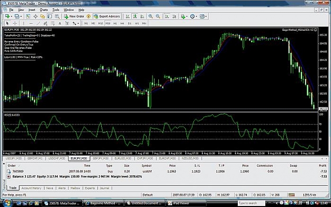Select the text label tool
Screen dimensions: 331x207
(60, 23)
